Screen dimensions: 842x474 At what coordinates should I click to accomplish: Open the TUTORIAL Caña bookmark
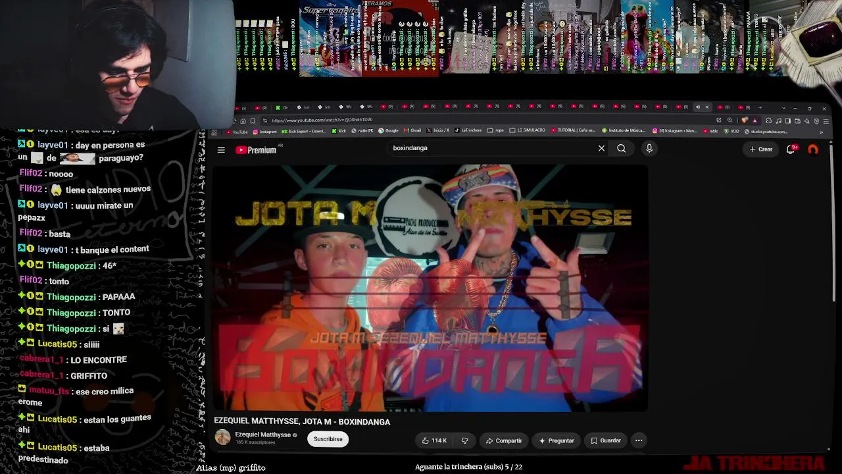pyautogui.click(x=574, y=131)
